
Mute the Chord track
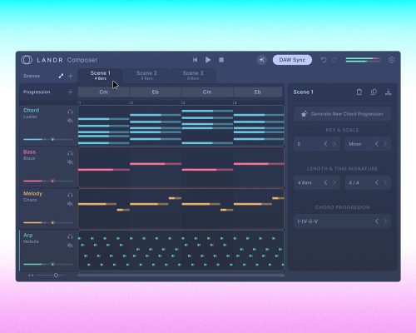pos(70,121)
